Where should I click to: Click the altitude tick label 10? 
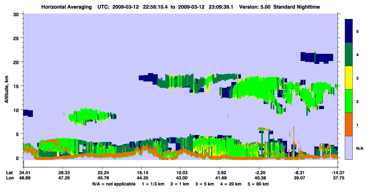(x=17, y=110)
